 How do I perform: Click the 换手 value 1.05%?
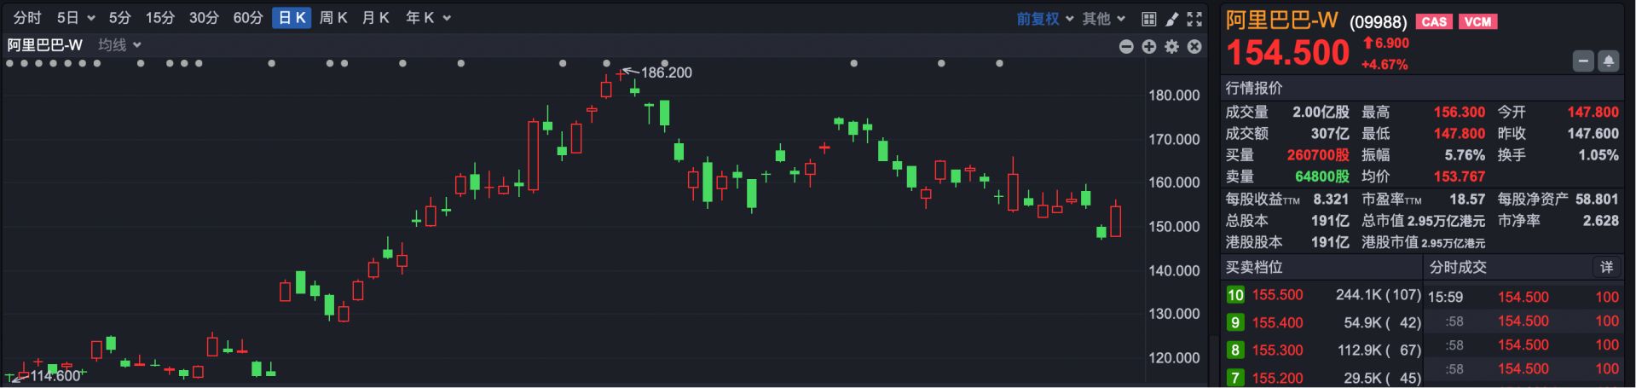pos(1598,155)
